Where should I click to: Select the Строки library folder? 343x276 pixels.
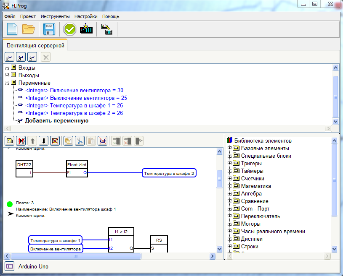click(250, 247)
